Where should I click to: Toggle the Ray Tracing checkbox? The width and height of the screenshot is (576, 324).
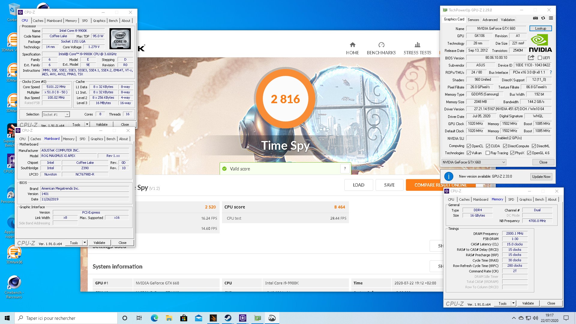click(487, 153)
